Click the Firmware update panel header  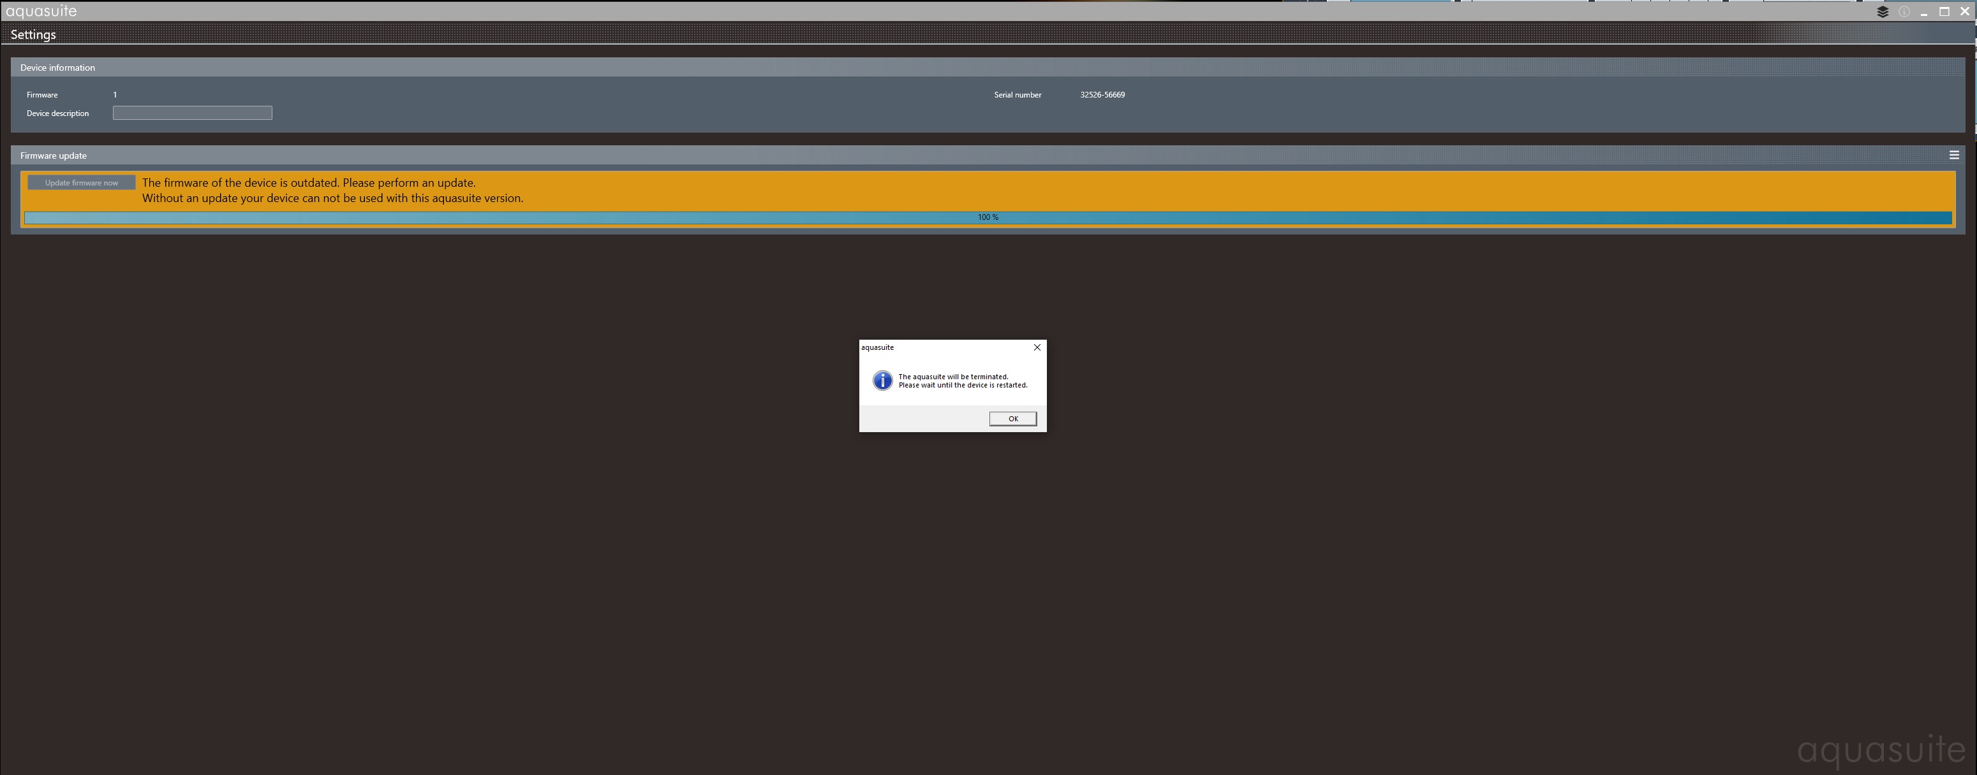(x=54, y=156)
